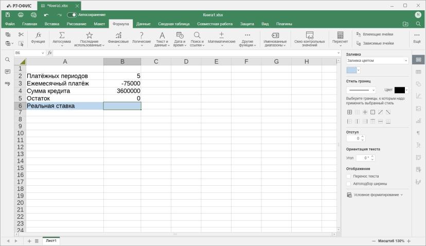Open the Вставка ribbon tab
Viewport: 426px width, 246px height.
point(52,24)
